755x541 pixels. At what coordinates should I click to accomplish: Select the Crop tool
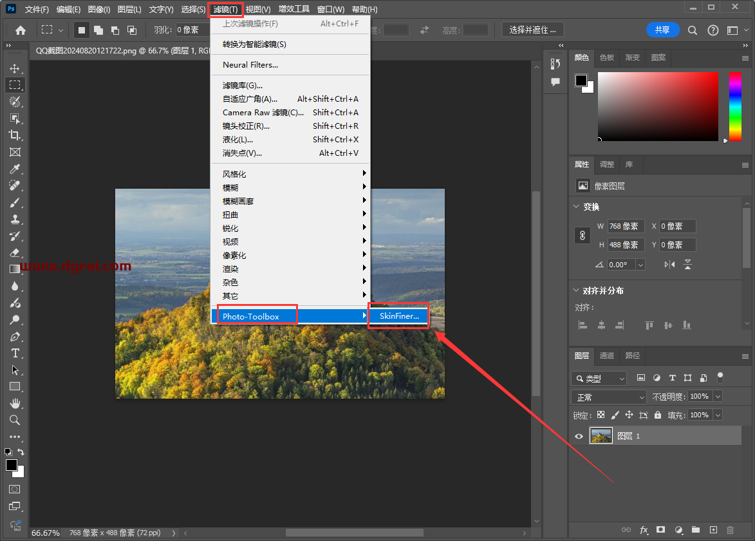(14, 135)
